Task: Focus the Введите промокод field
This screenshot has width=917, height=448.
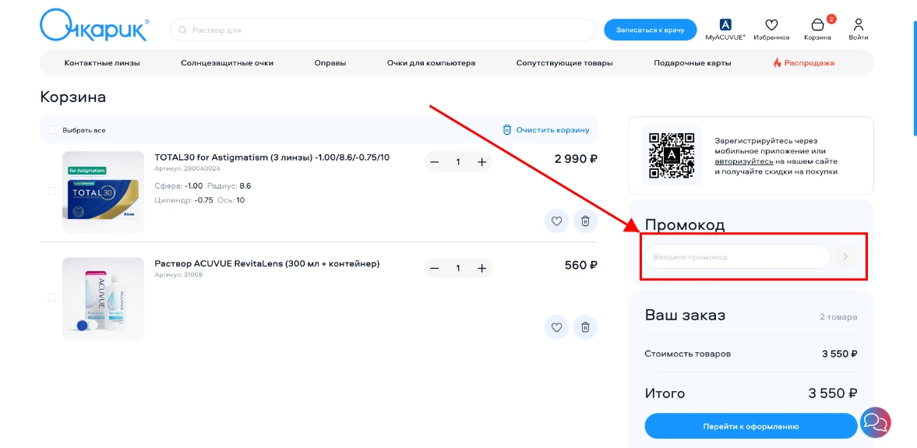Action: 738,257
